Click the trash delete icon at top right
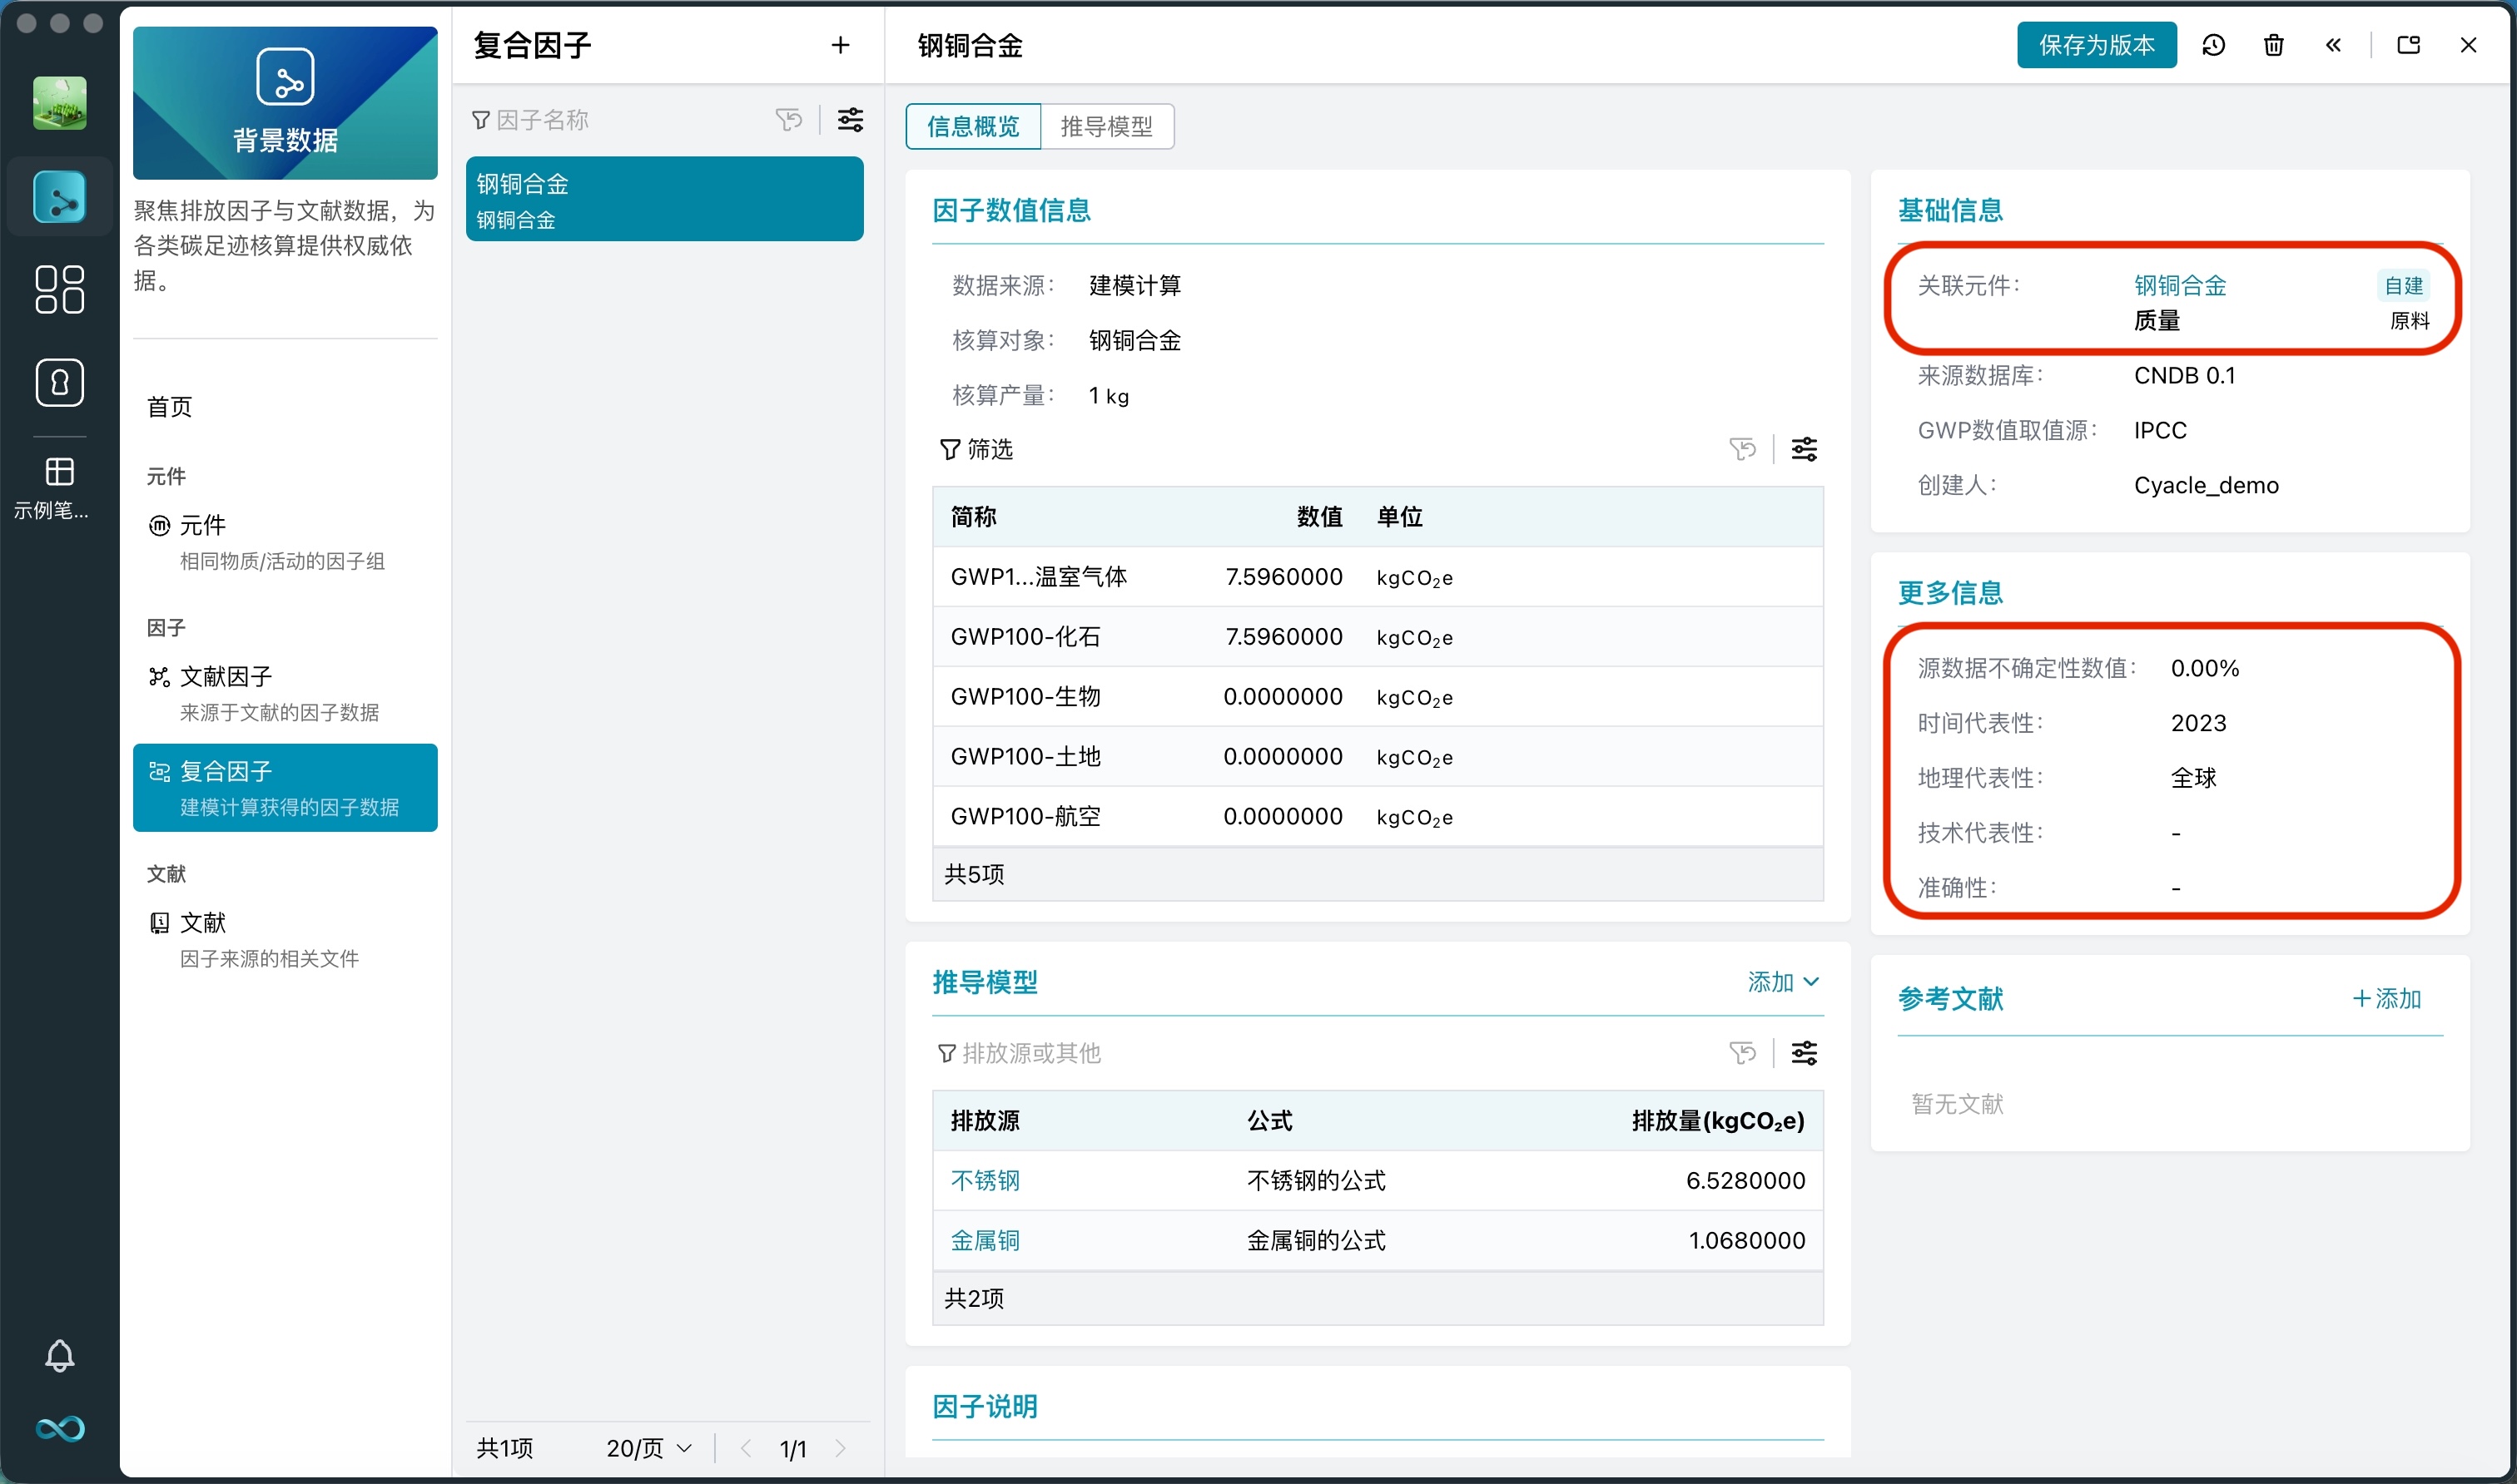 [x=2273, y=45]
